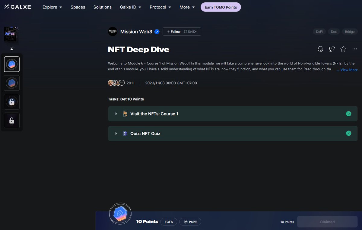Click the Bridge tag

350,32
